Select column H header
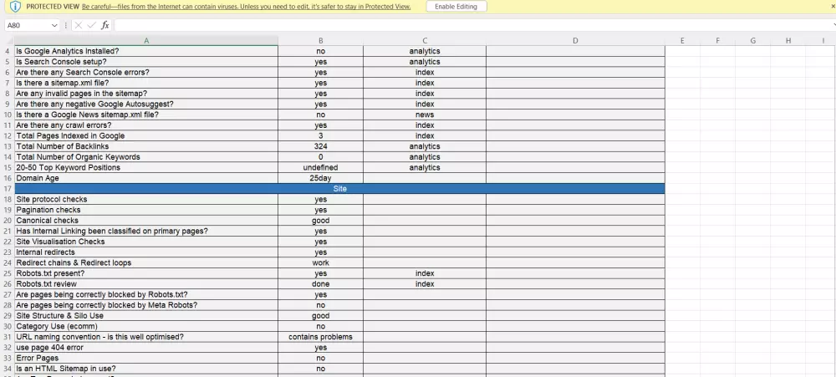 (x=788, y=40)
